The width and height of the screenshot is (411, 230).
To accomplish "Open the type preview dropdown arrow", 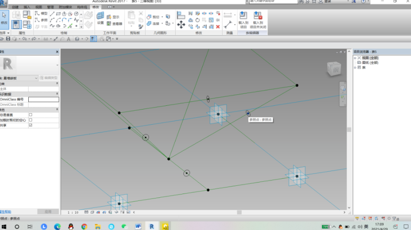I will pyautogui.click(x=57, y=65).
